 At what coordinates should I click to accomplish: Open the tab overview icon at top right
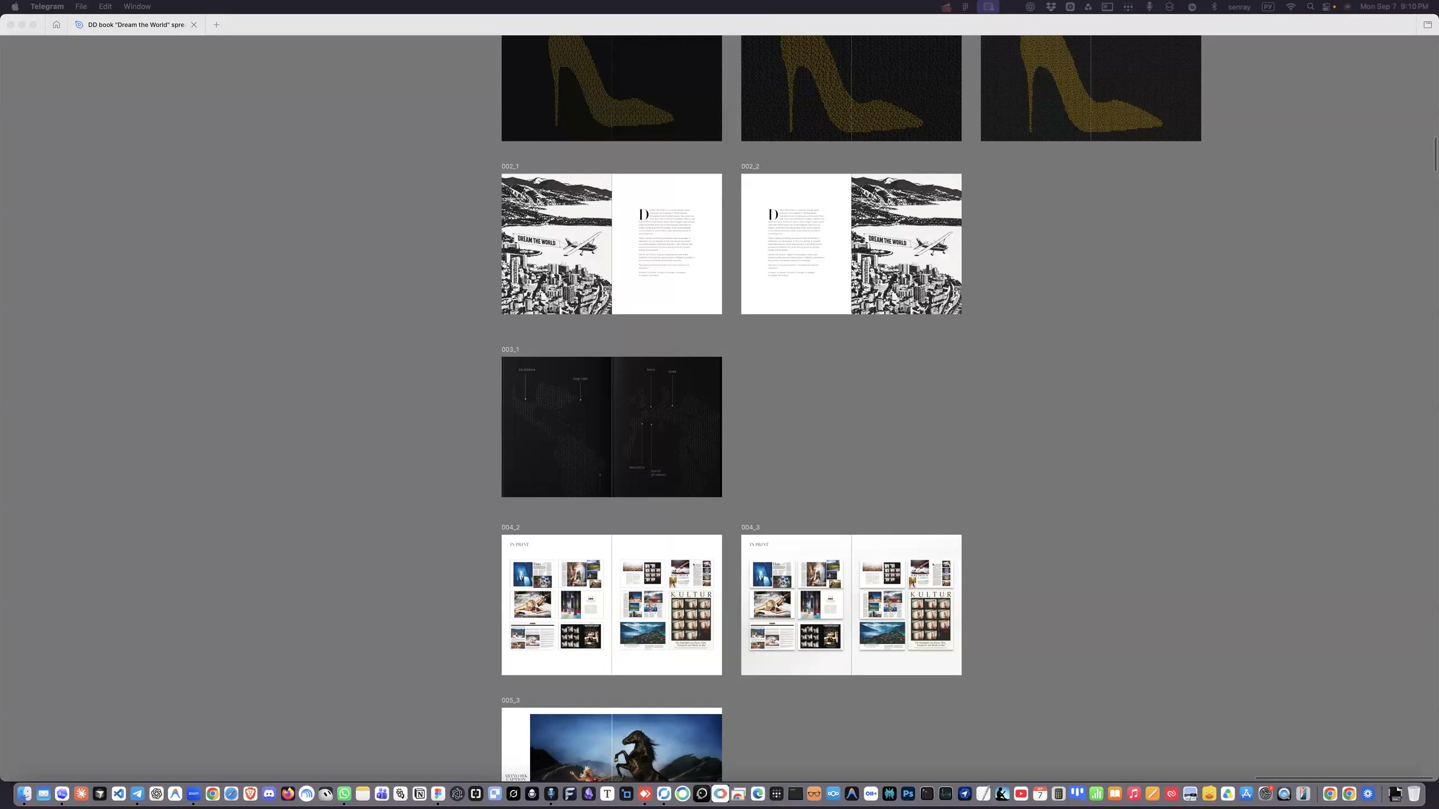(1427, 25)
